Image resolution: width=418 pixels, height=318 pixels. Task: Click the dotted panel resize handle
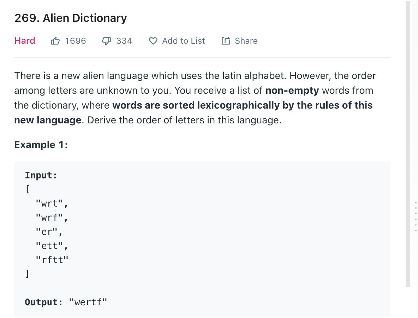[416, 216]
